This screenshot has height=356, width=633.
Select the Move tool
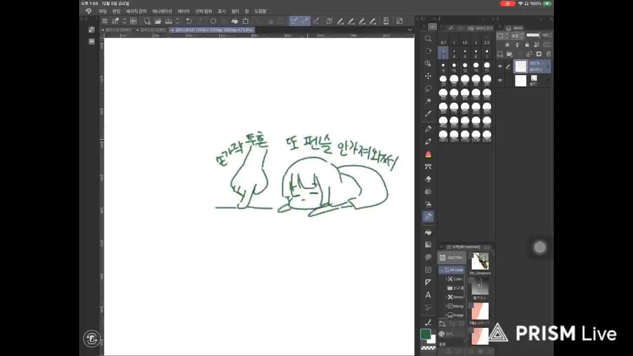pos(428,76)
